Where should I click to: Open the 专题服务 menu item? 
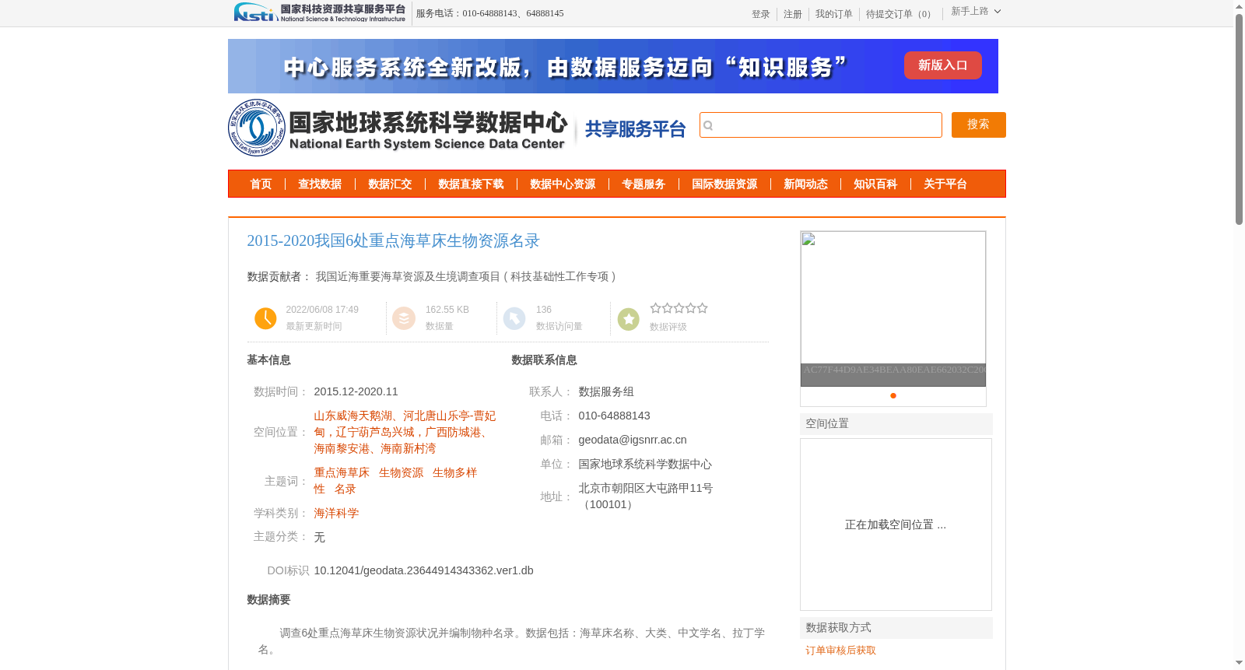click(644, 184)
